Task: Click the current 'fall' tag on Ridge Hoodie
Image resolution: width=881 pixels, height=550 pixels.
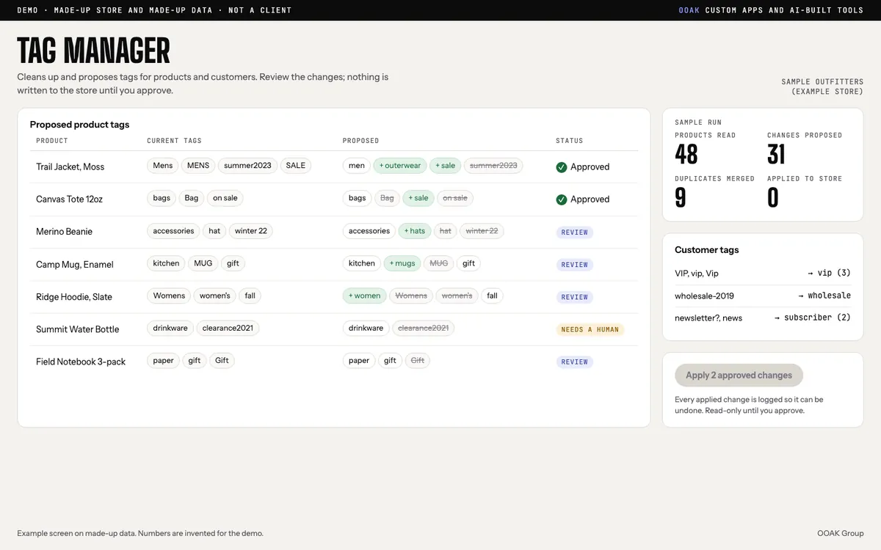Action: click(250, 296)
